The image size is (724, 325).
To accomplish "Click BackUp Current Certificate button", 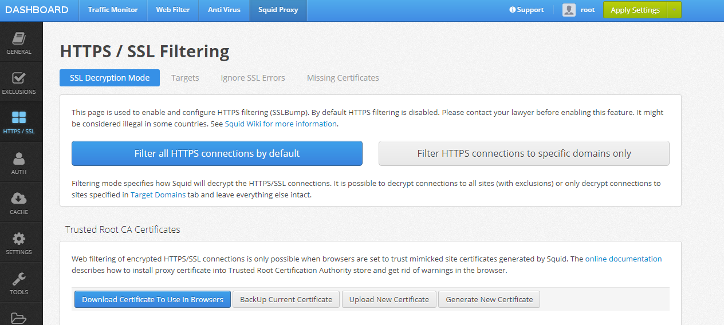I will [286, 299].
